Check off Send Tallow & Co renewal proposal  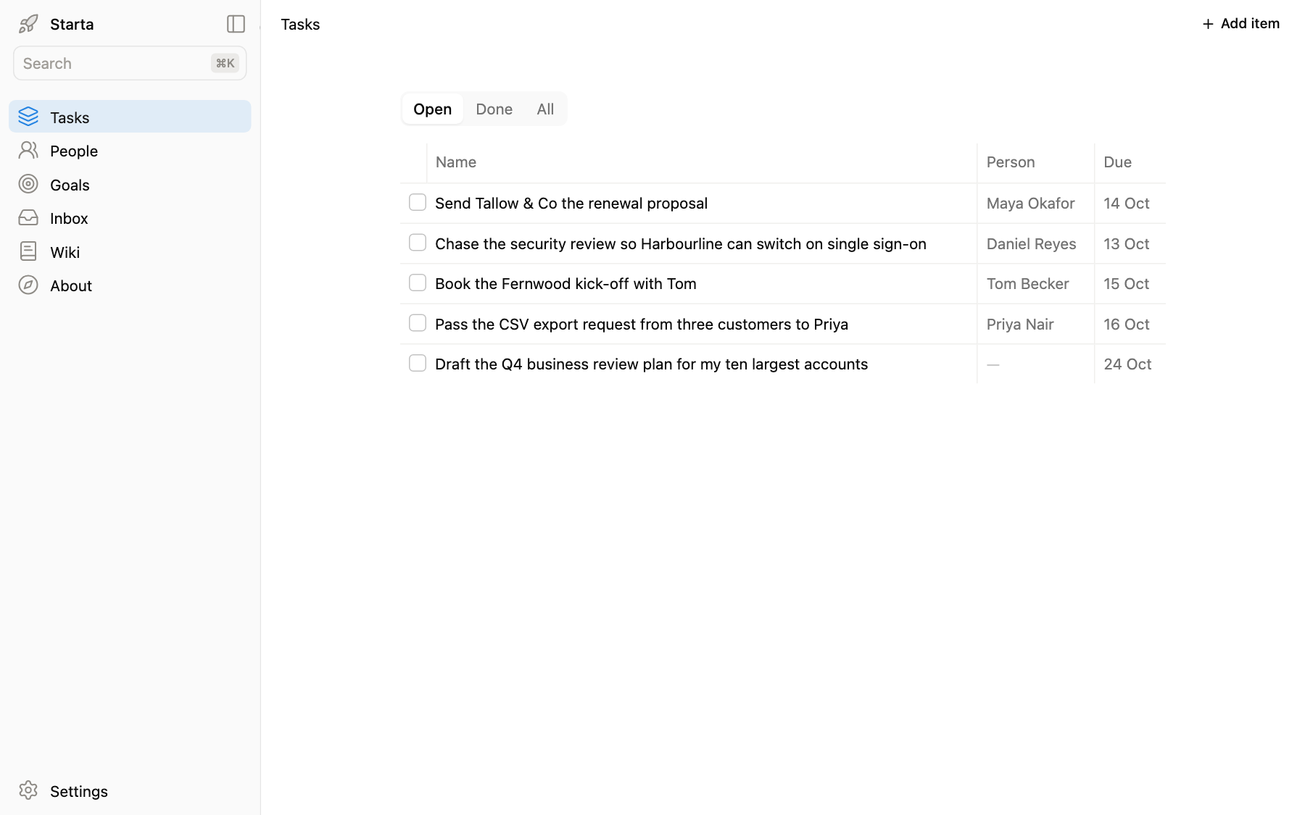point(418,202)
